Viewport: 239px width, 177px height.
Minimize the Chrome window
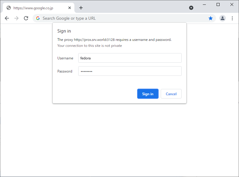[x=204, y=4]
